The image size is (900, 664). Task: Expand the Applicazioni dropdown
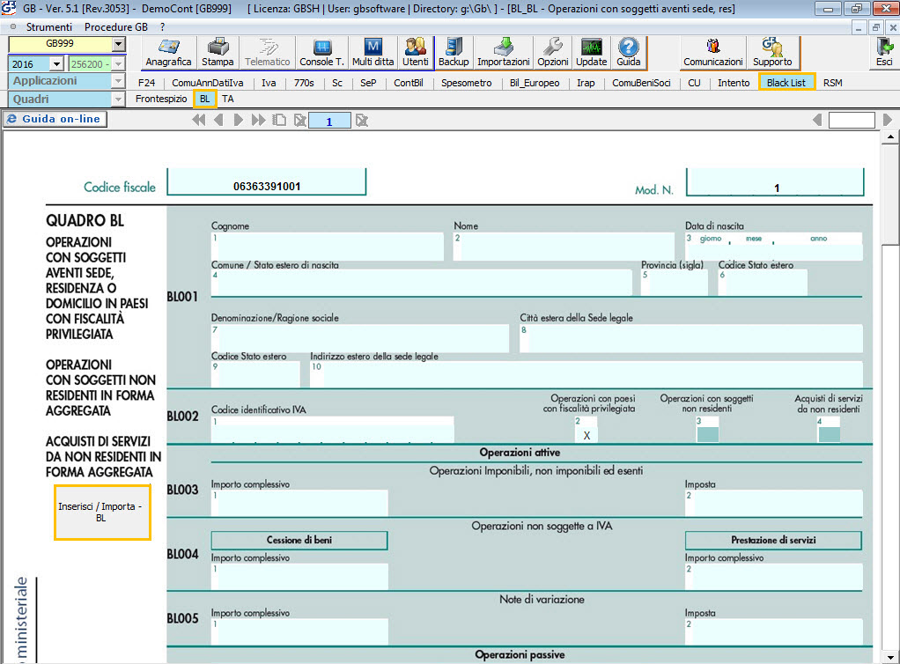pyautogui.click(x=118, y=81)
